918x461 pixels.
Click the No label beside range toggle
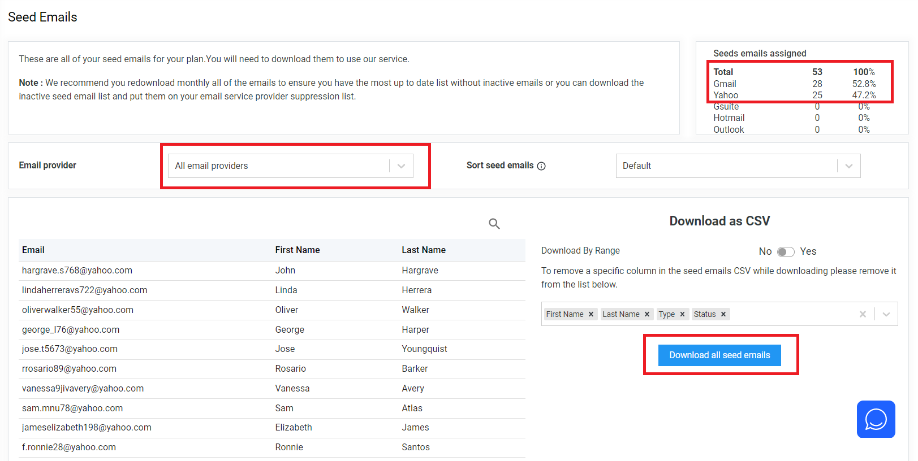[765, 251]
